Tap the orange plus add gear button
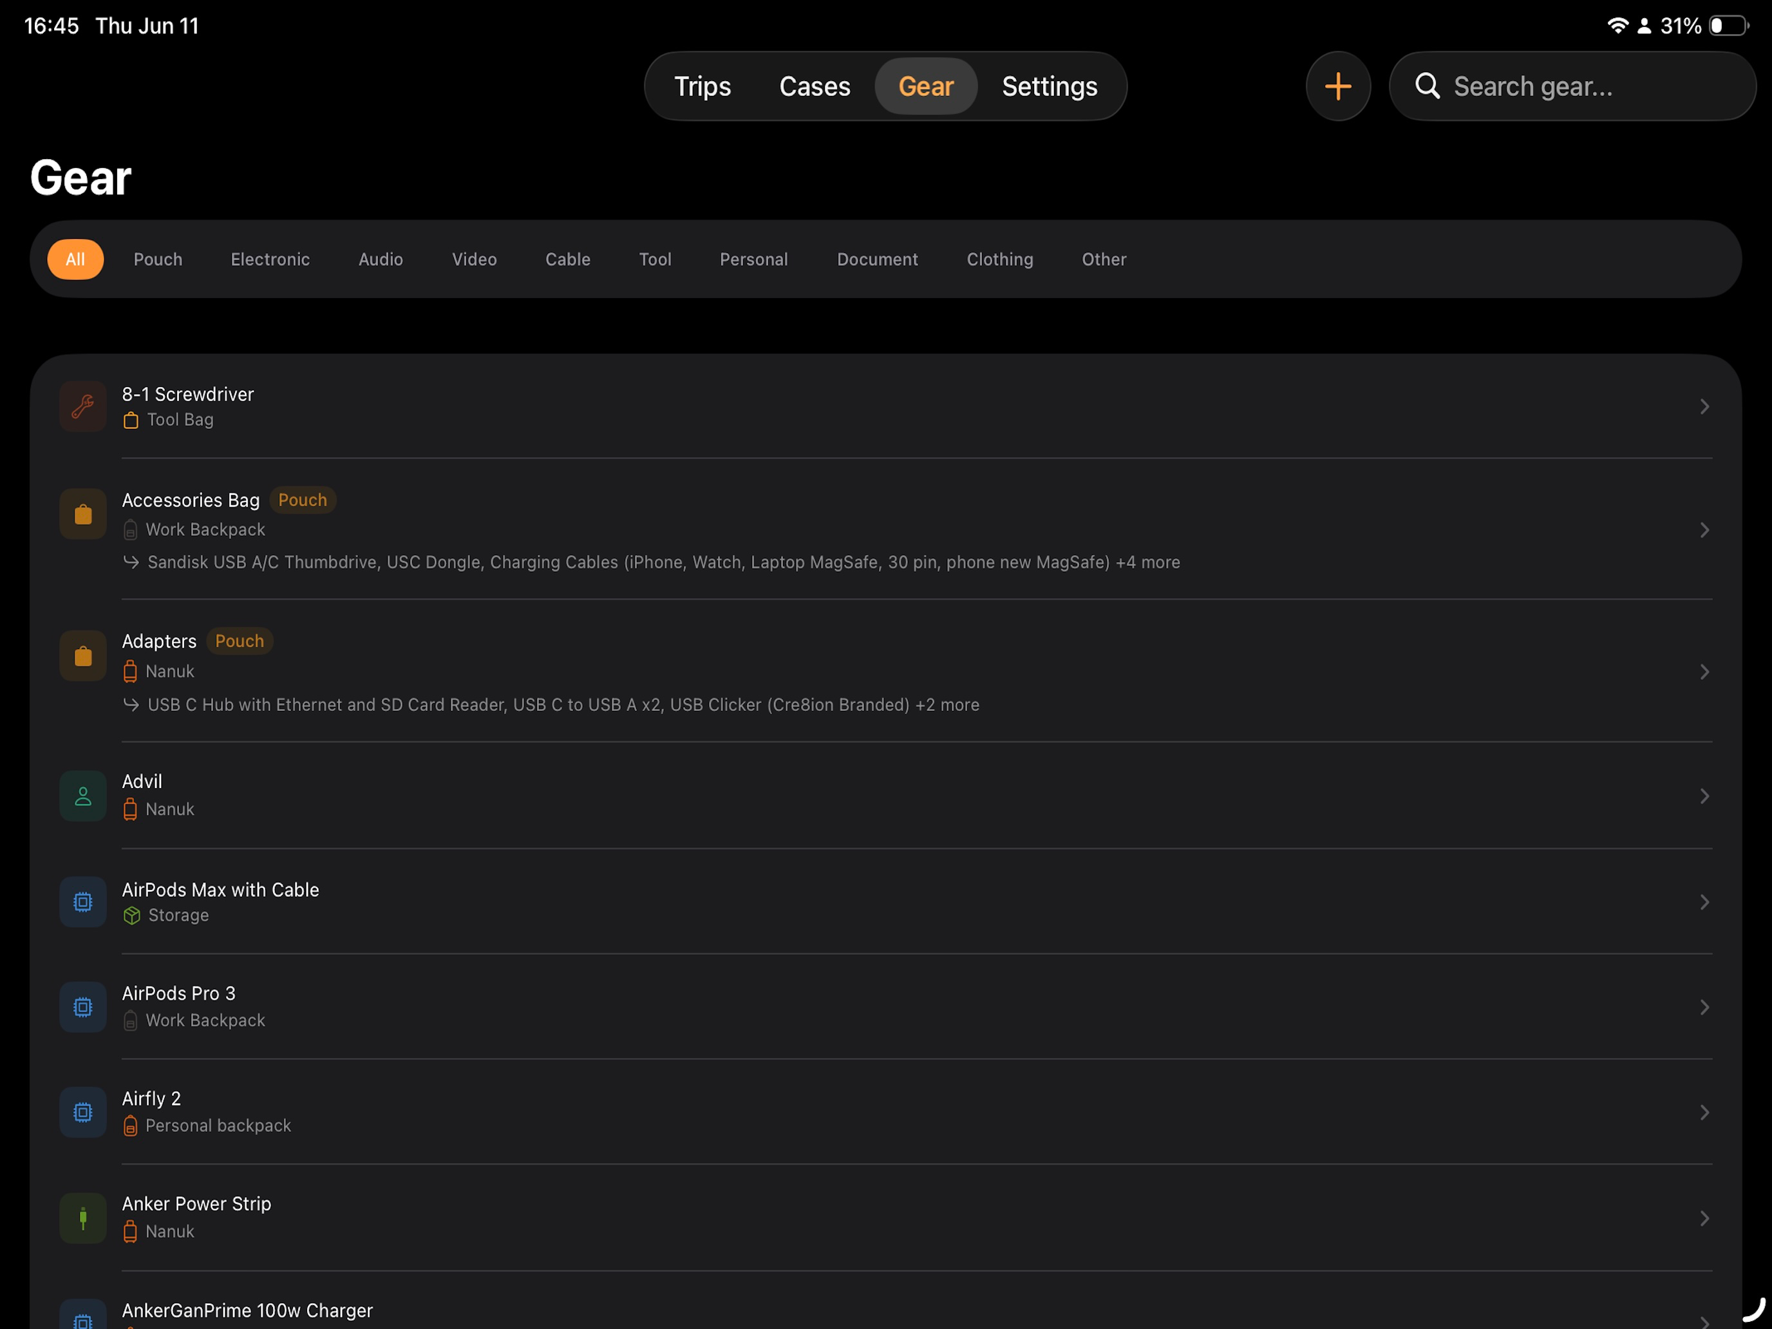 click(x=1338, y=86)
